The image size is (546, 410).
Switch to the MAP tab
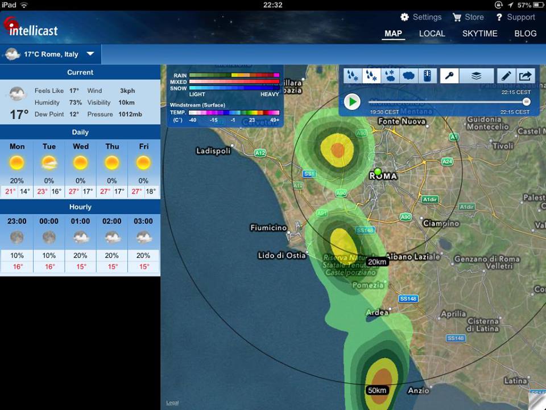393,34
